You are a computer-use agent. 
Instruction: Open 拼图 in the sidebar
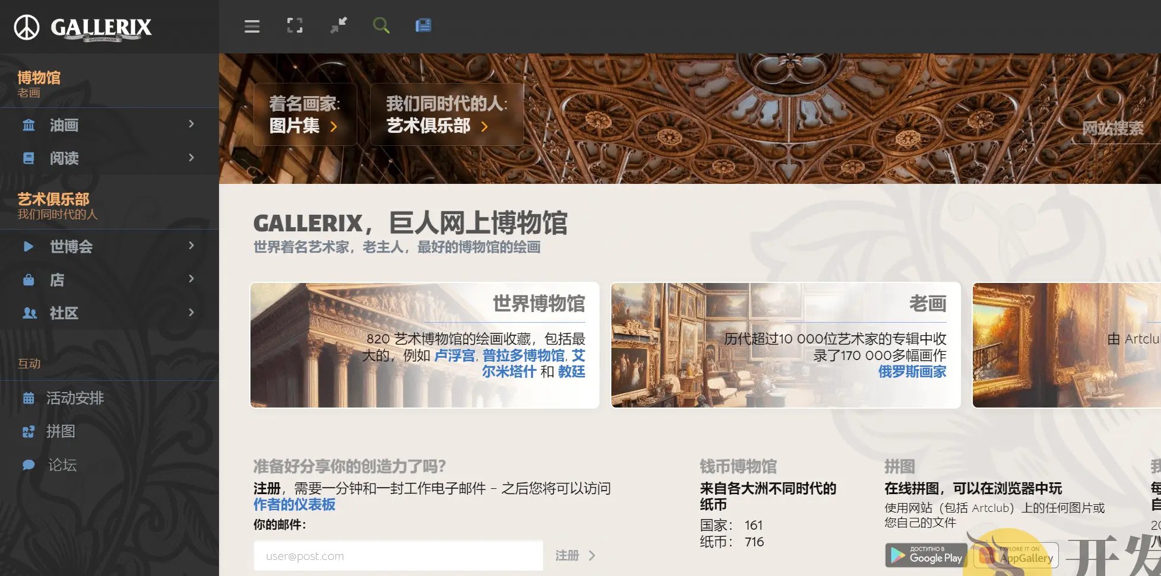61,432
